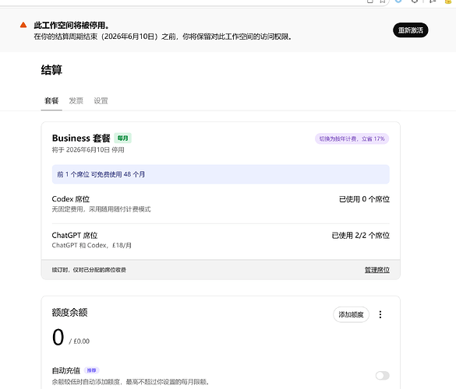The width and height of the screenshot is (456, 389).
Task: Open the 发票 tab
Action: pyautogui.click(x=76, y=100)
